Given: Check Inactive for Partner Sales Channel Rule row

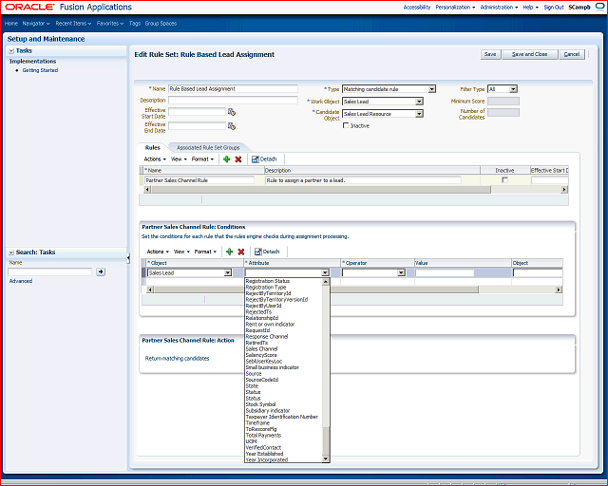Looking at the screenshot, I should pyautogui.click(x=504, y=180).
